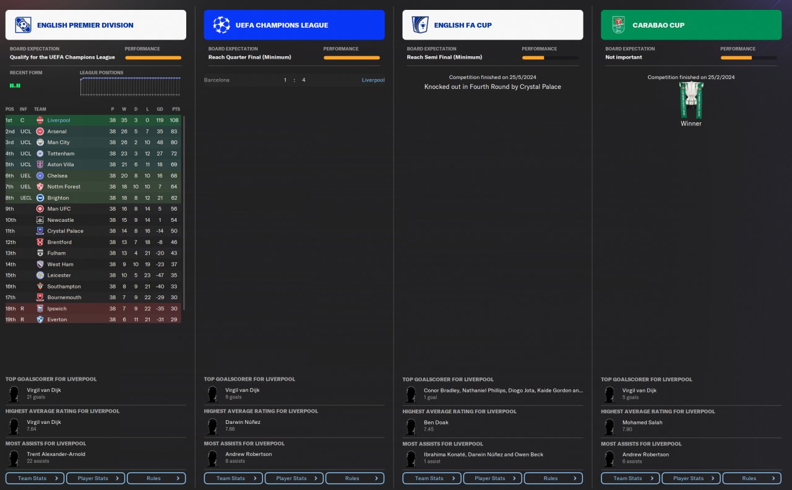Click Brentford's club badge in the table
Image resolution: width=792 pixels, height=490 pixels.
tap(40, 242)
